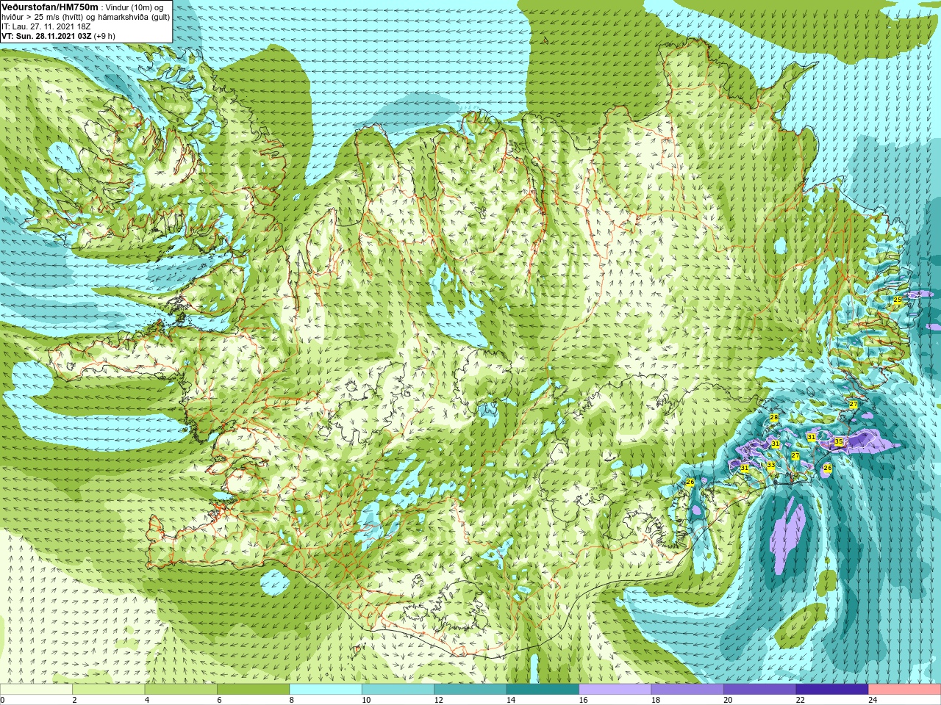The height and width of the screenshot is (705, 941).
Task: Select the 'IT: Lau. 27. 11. 2021 18Z' line
Action: pos(46,26)
